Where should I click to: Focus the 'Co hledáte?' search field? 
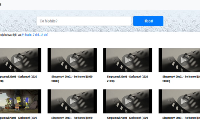pos(84,21)
